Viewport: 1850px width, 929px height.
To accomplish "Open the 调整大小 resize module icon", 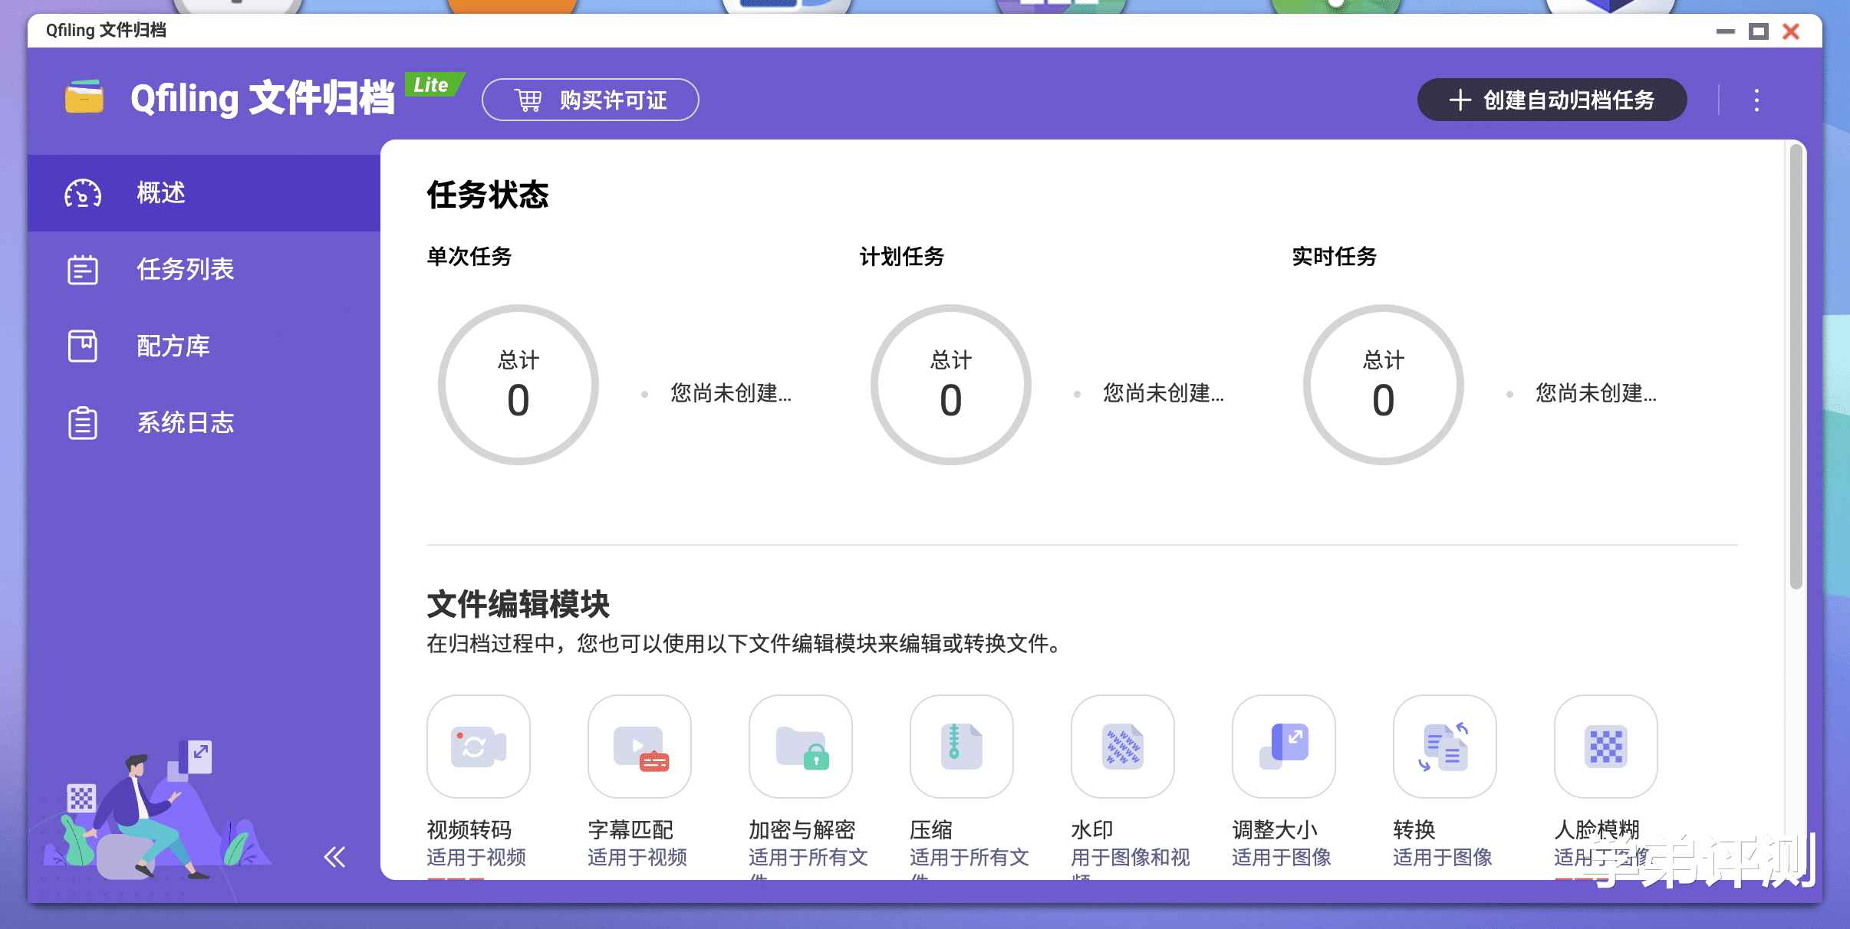I will [1283, 746].
